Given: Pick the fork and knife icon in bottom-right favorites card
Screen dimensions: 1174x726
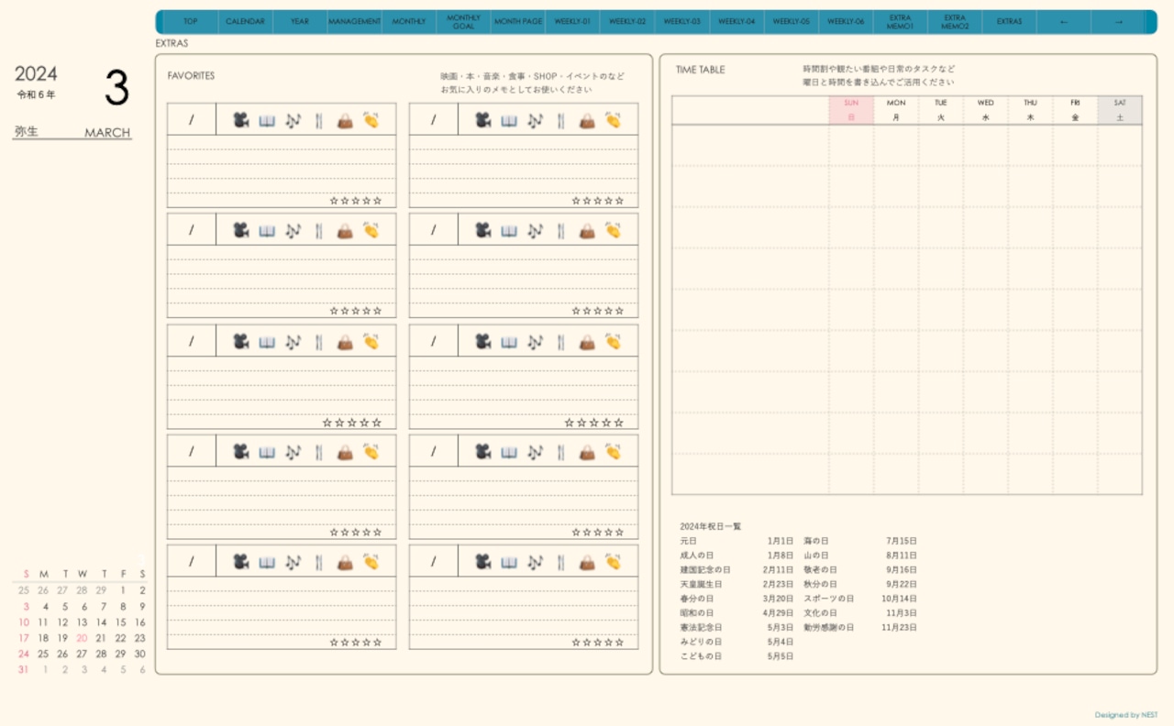Looking at the screenshot, I should [560, 562].
